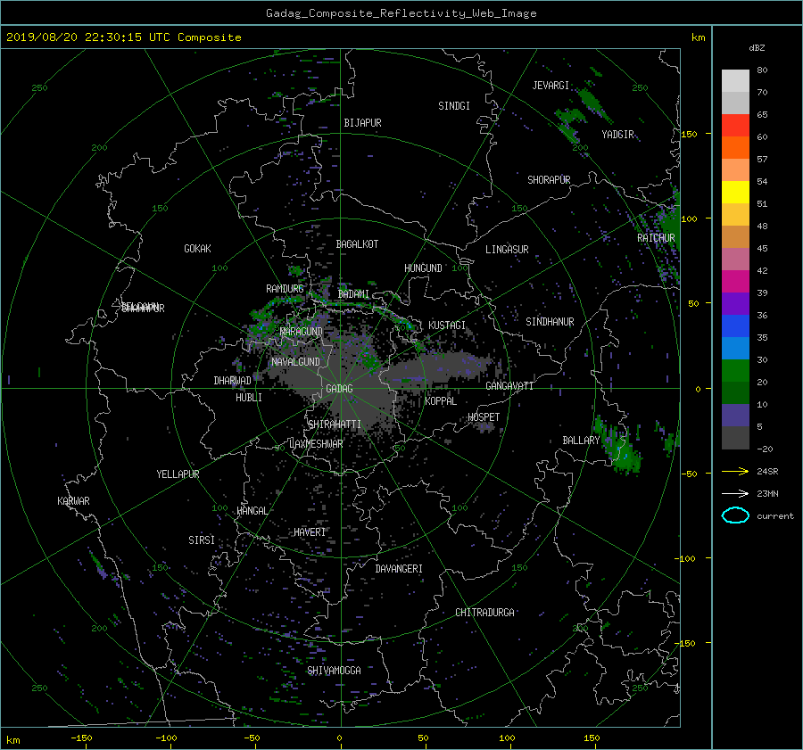Click the 23MN legend label
Viewport: 803px width, 750px height.
pyautogui.click(x=767, y=493)
